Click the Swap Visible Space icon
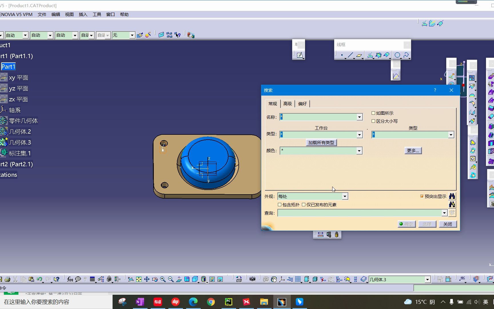The height and width of the screenshot is (309, 494). pyautogui.click(x=220, y=279)
